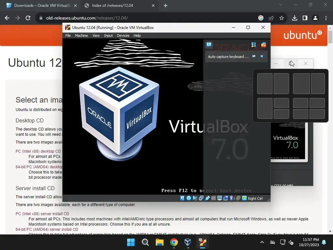Click the ubuntu logo in page header
Image resolution: width=333 pixels, height=250 pixels.
click(x=303, y=35)
